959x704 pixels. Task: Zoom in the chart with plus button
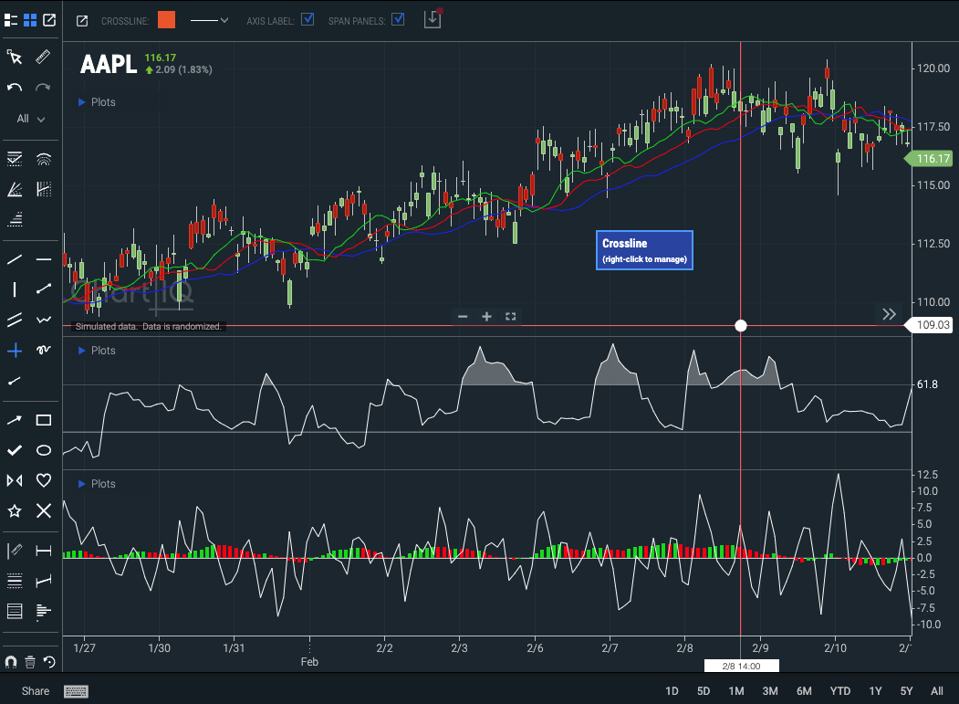[487, 317]
